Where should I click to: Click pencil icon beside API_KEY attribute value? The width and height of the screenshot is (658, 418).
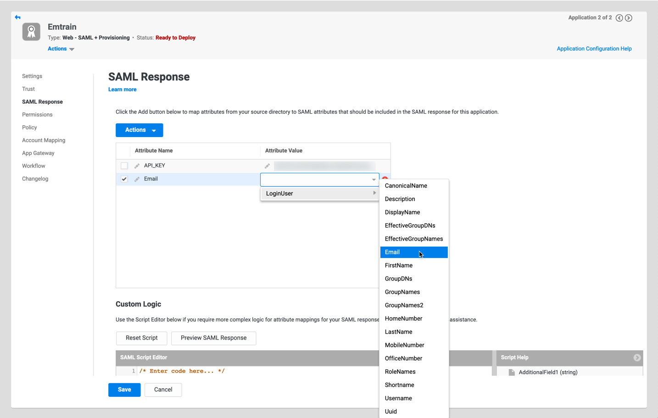(x=267, y=166)
